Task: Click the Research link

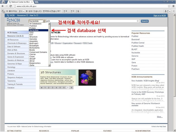Action: point(78,43)
